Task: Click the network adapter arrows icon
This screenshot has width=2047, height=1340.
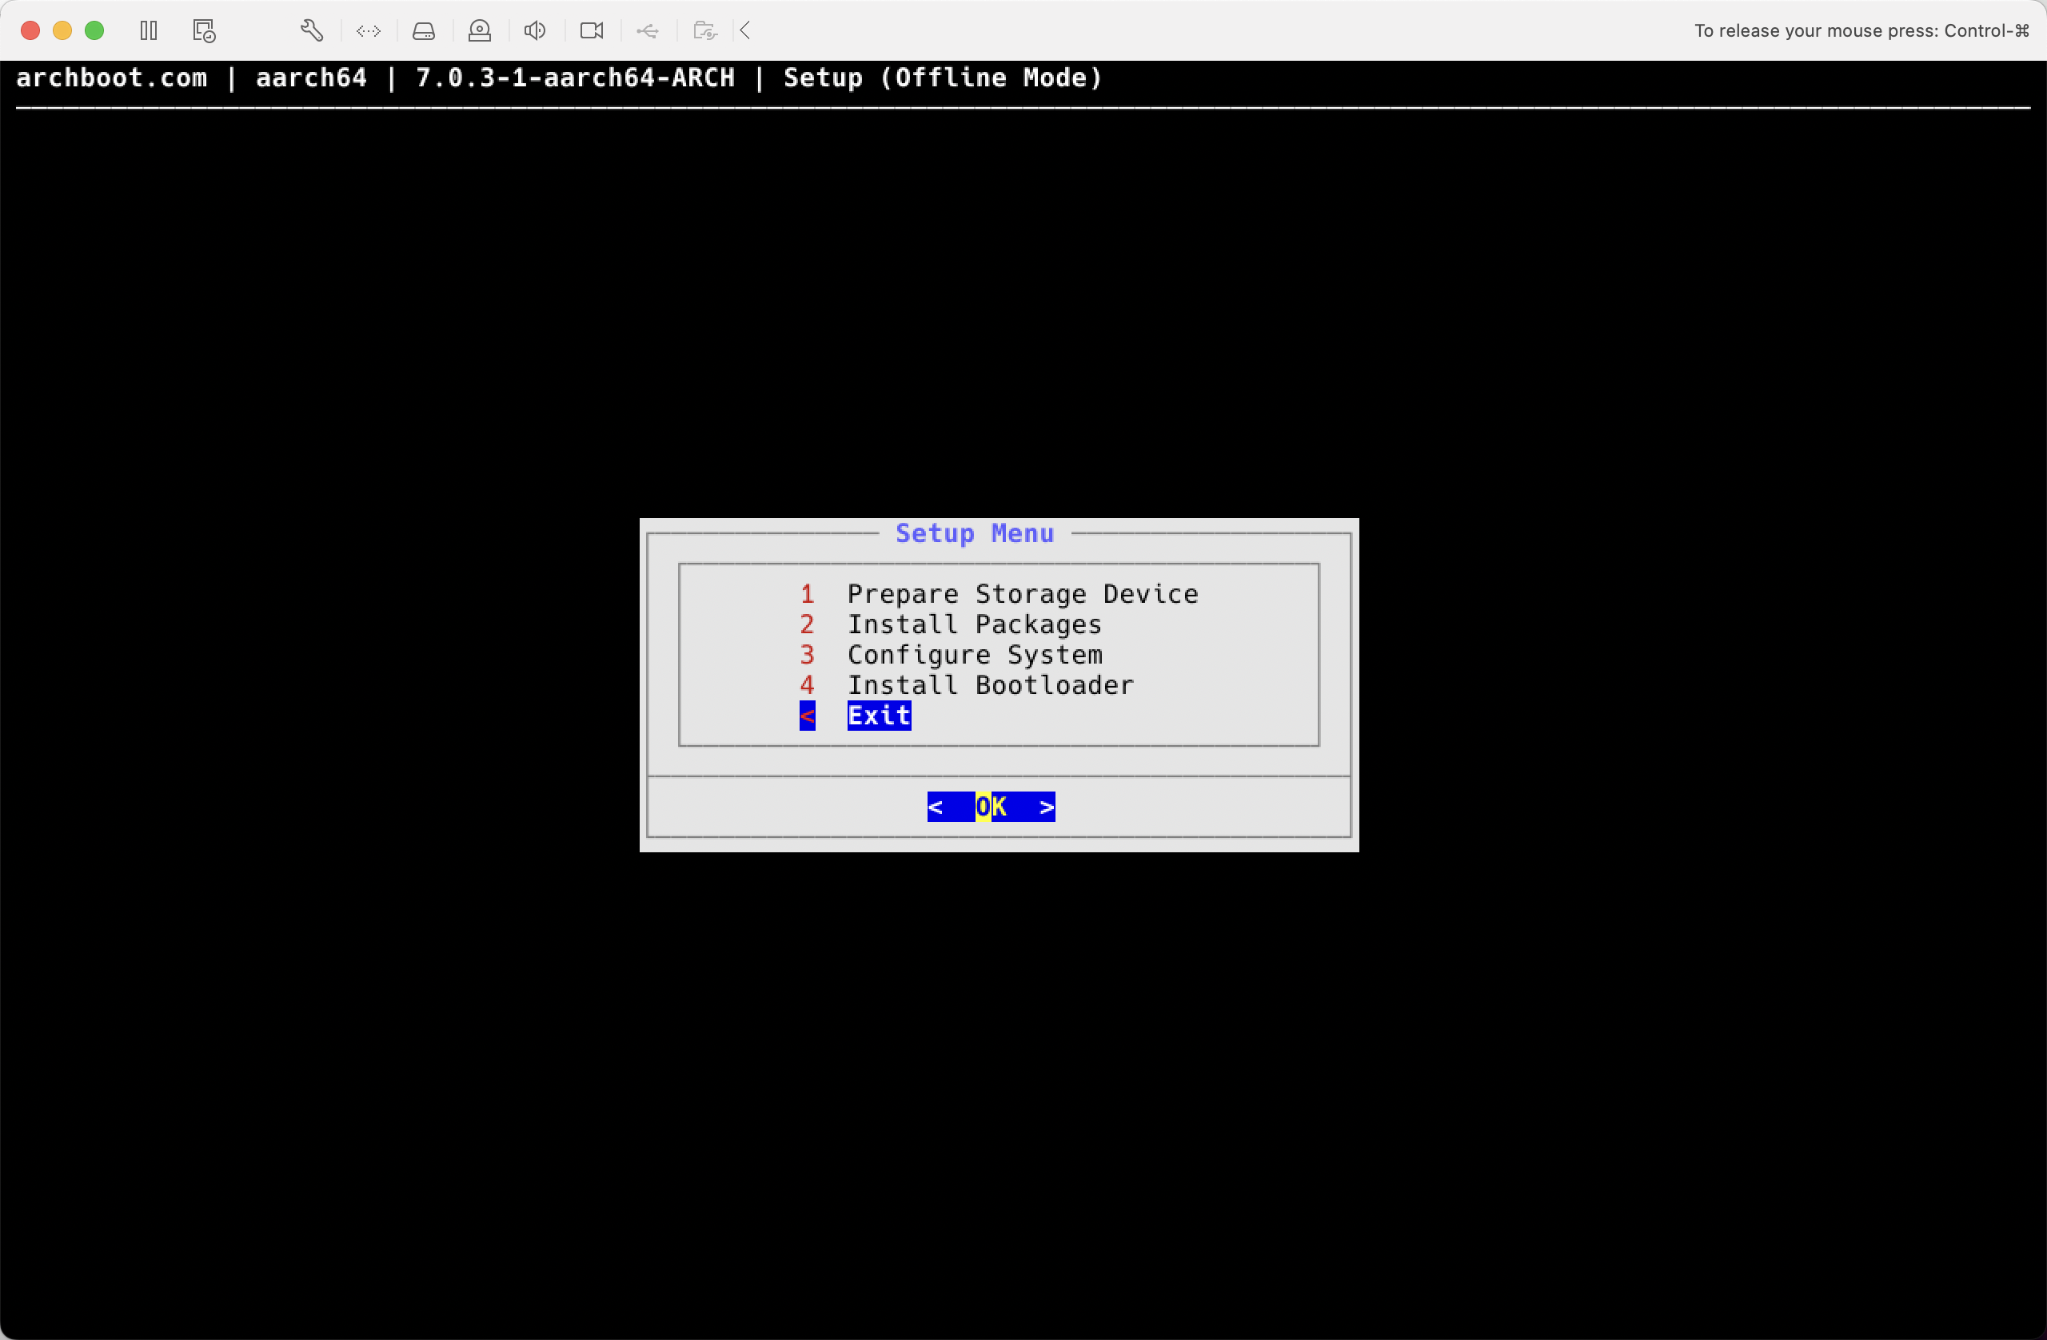Action: click(368, 31)
